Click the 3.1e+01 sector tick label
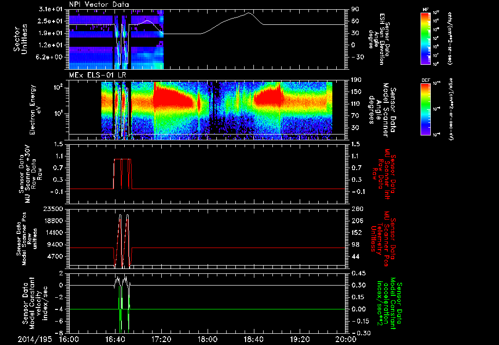Image resolution: width=499 pixels, height=345 pixels. (51, 10)
